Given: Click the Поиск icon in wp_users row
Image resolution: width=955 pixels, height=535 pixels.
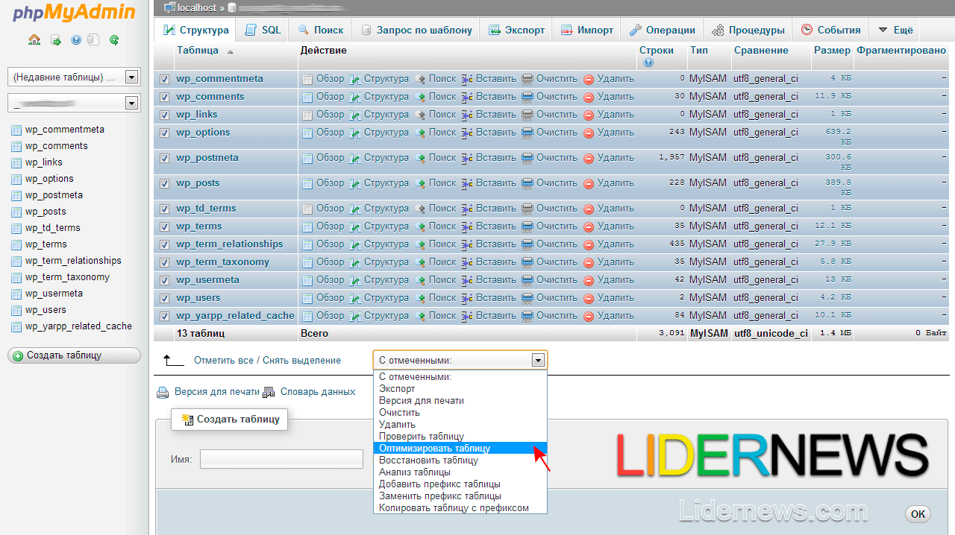Looking at the screenshot, I should (x=420, y=298).
